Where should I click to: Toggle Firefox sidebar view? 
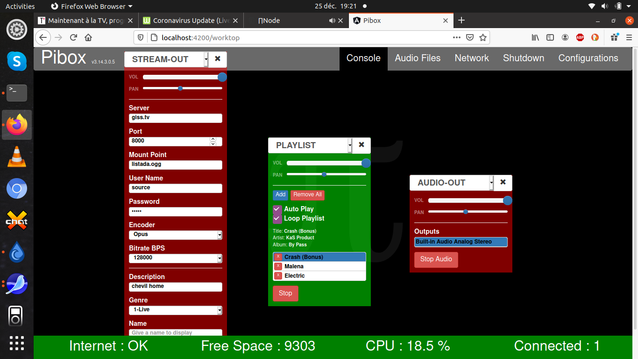(550, 37)
